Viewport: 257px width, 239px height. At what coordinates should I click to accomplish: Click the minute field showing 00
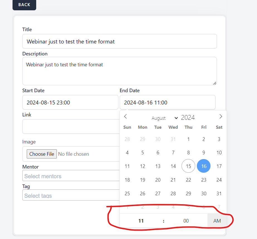tap(186, 221)
